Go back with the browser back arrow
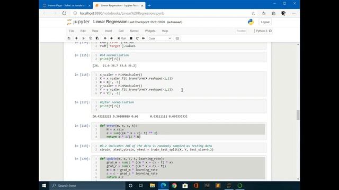Image resolution: width=339 pixels, height=190 pixels. 44,13
